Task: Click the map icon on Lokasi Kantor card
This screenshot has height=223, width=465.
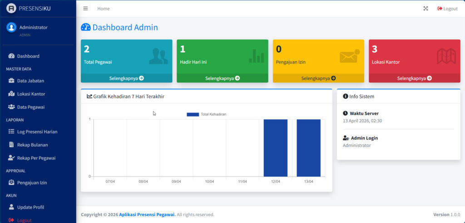Action: click(446, 56)
